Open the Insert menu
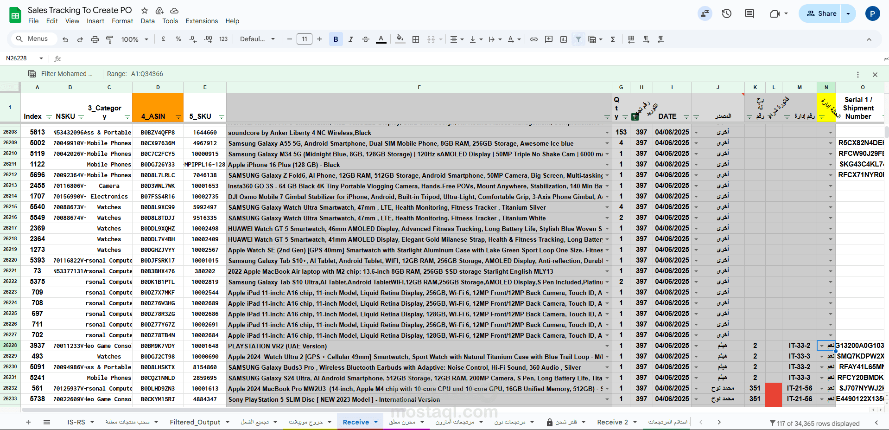 pyautogui.click(x=95, y=21)
